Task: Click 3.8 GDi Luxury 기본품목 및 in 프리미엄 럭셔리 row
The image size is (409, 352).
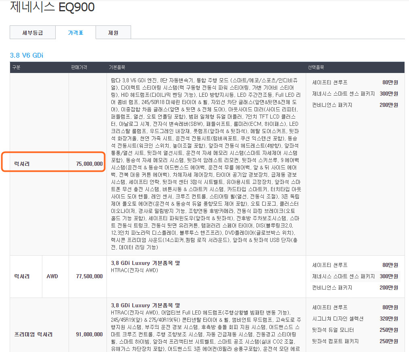Action: [146, 305]
